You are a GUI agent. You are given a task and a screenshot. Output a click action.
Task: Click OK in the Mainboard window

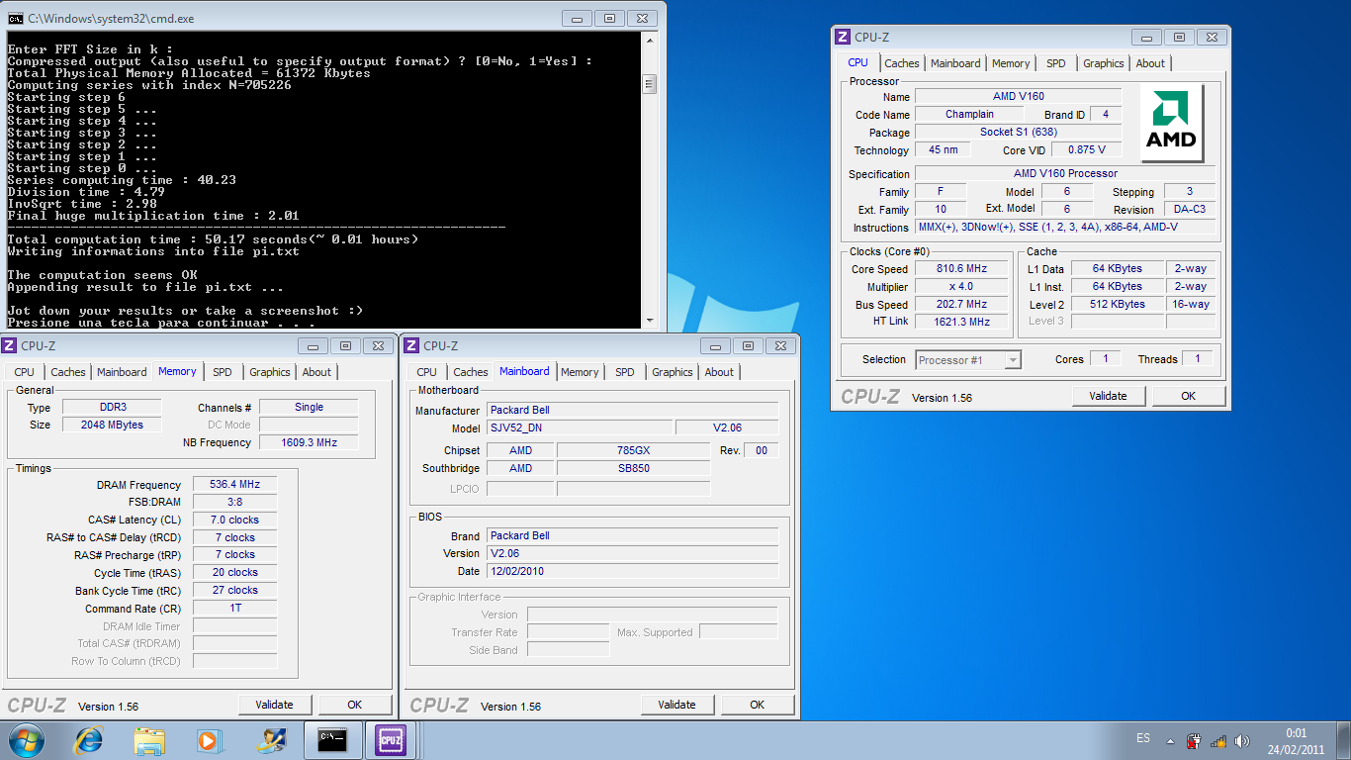click(757, 705)
